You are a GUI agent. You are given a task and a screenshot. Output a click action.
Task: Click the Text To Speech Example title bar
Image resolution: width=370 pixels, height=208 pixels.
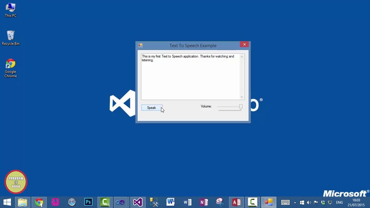193,46
